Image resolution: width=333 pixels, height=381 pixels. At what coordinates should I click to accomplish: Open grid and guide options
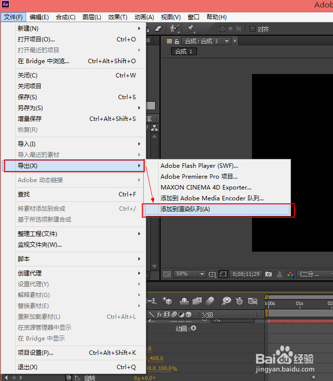[212, 274]
